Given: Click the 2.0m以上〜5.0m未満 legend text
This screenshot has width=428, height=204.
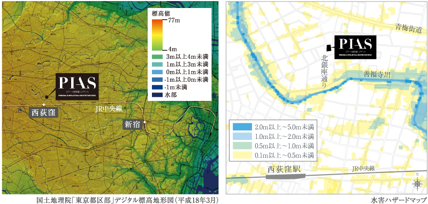Looking at the screenshot, I should pos(284,127).
